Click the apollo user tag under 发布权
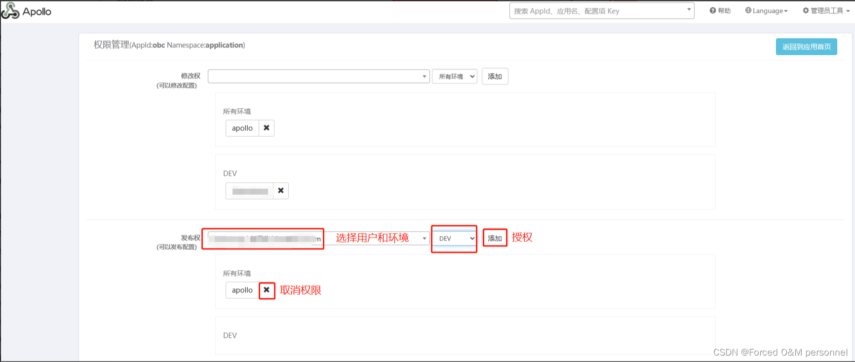Image resolution: width=855 pixels, height=362 pixels. [242, 290]
